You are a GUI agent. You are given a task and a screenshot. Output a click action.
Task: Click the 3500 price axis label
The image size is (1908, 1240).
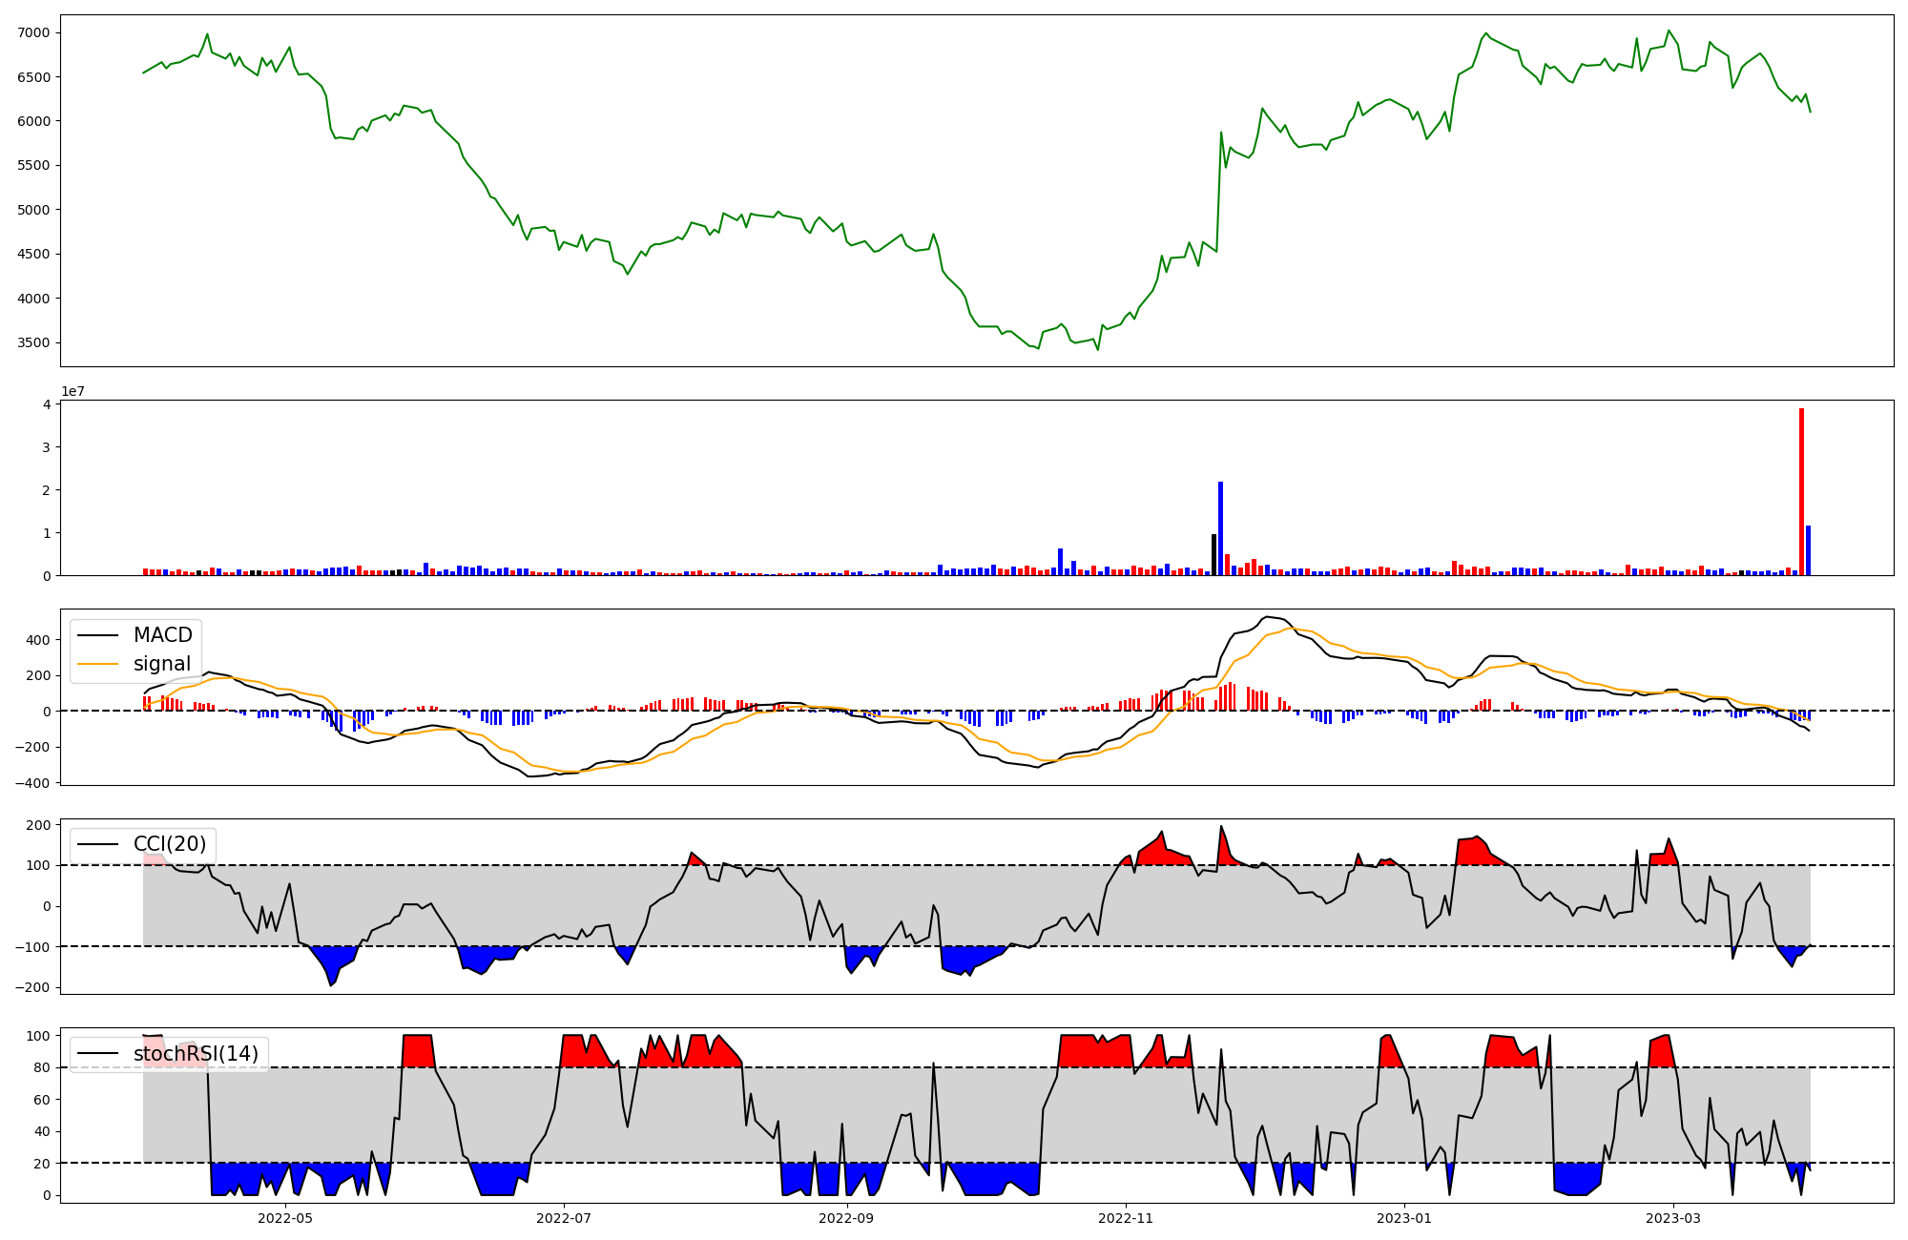click(33, 343)
